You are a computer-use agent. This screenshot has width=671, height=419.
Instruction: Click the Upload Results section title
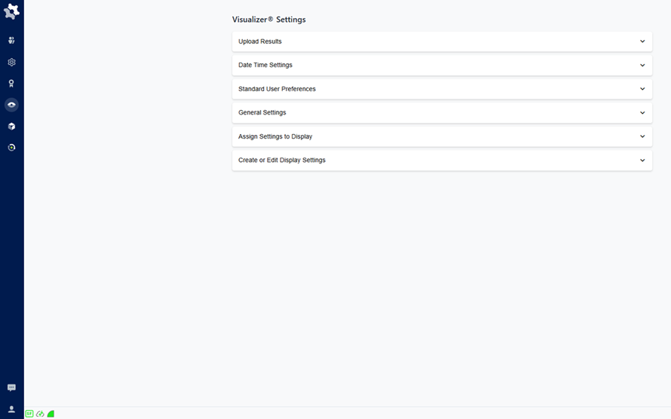pyautogui.click(x=260, y=41)
